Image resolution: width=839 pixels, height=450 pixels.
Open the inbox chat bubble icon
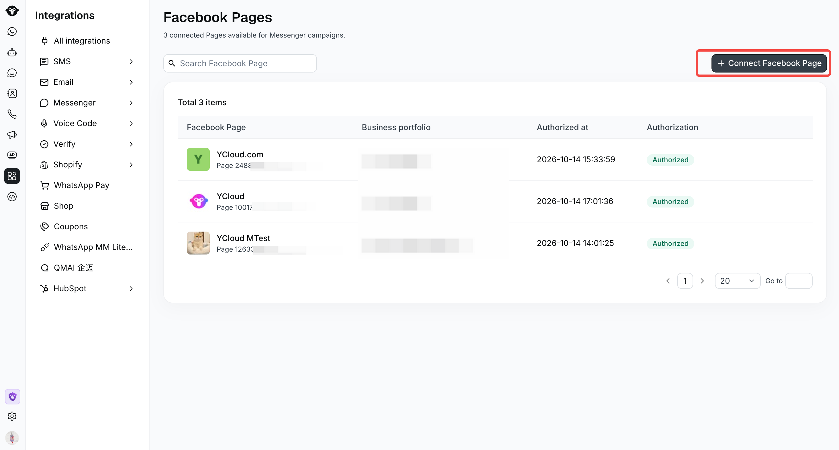coord(12,73)
